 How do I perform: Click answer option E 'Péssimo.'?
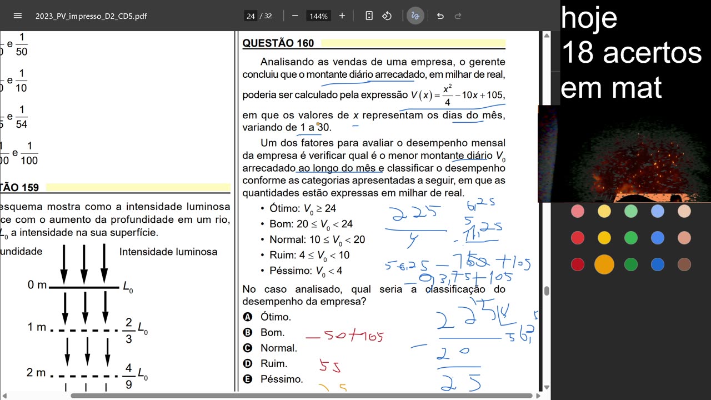click(x=273, y=379)
